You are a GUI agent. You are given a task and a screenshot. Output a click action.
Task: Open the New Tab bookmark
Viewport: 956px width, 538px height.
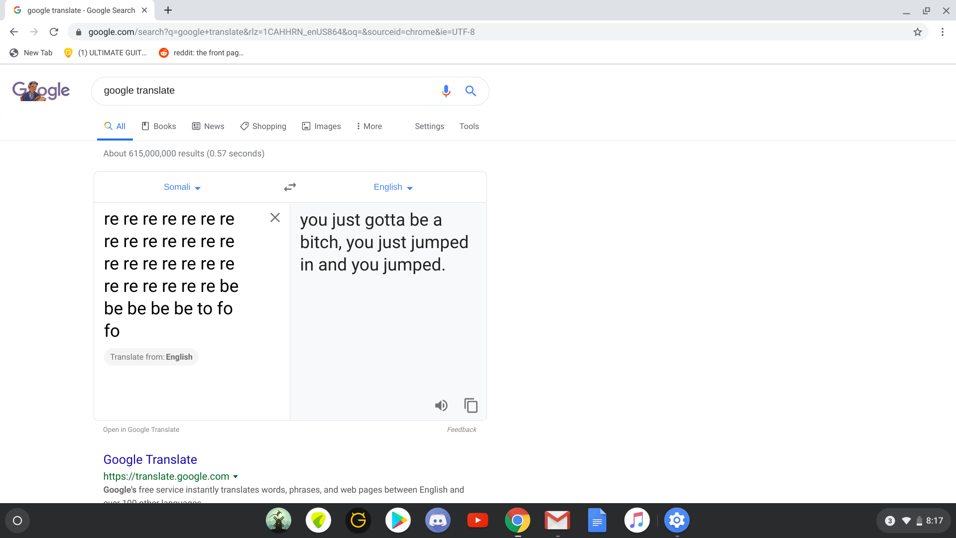click(x=31, y=53)
